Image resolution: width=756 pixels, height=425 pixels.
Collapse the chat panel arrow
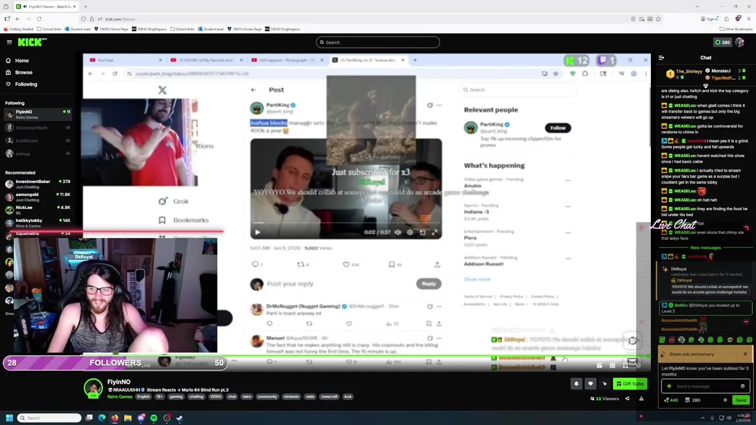(661, 57)
